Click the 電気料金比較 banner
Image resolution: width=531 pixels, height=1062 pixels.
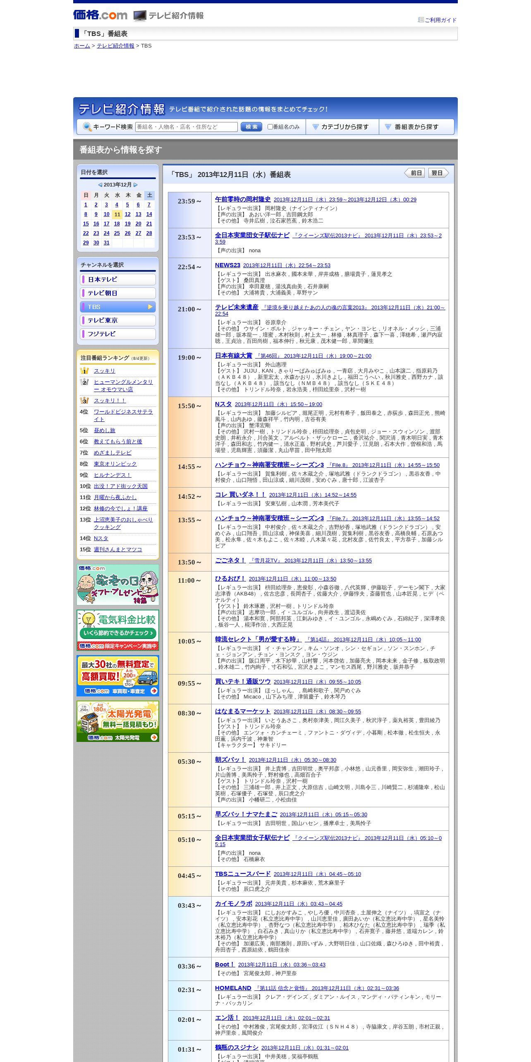click(118, 630)
